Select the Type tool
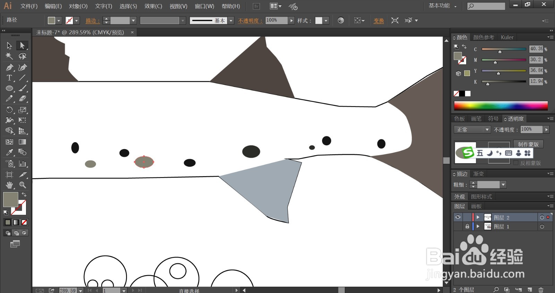The image size is (555, 293). (x=9, y=78)
